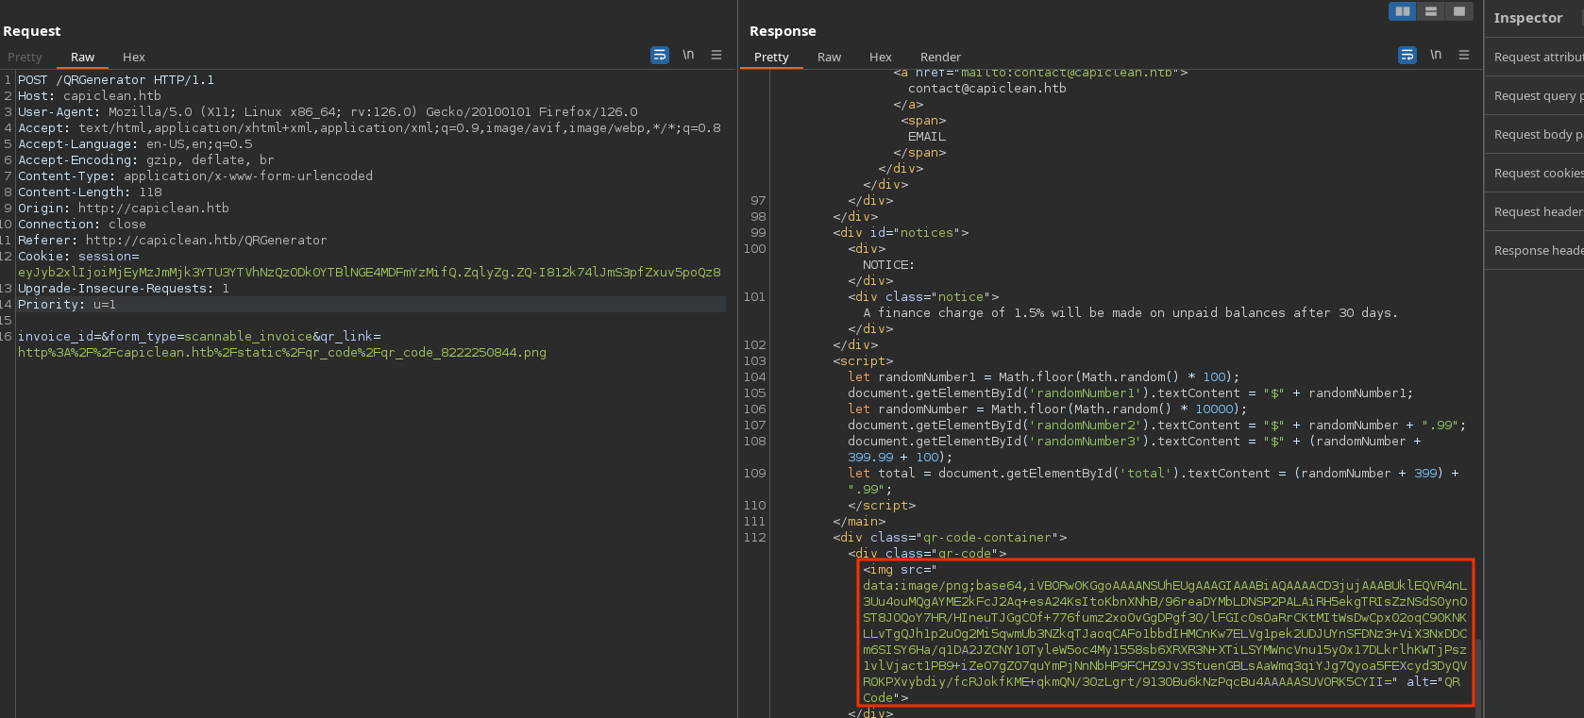Screen dimensions: 1584x718
Task: Switch Response view to Hex tab
Action: pyautogui.click(x=881, y=58)
